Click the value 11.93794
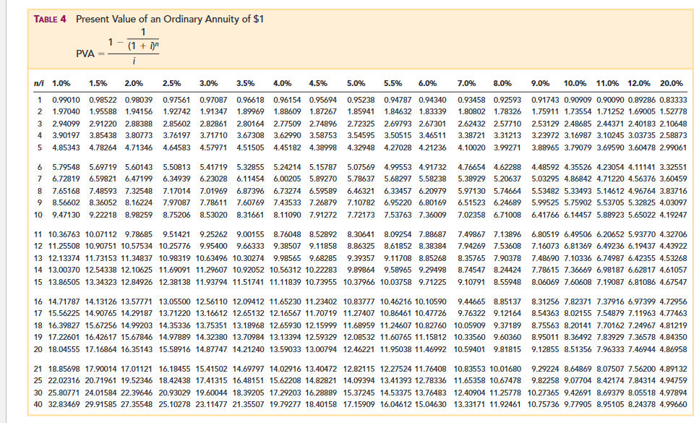Screen dimensions: 699x423 pos(212,282)
